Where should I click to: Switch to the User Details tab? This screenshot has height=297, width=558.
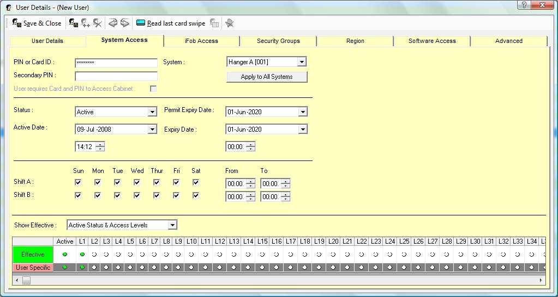click(x=47, y=41)
